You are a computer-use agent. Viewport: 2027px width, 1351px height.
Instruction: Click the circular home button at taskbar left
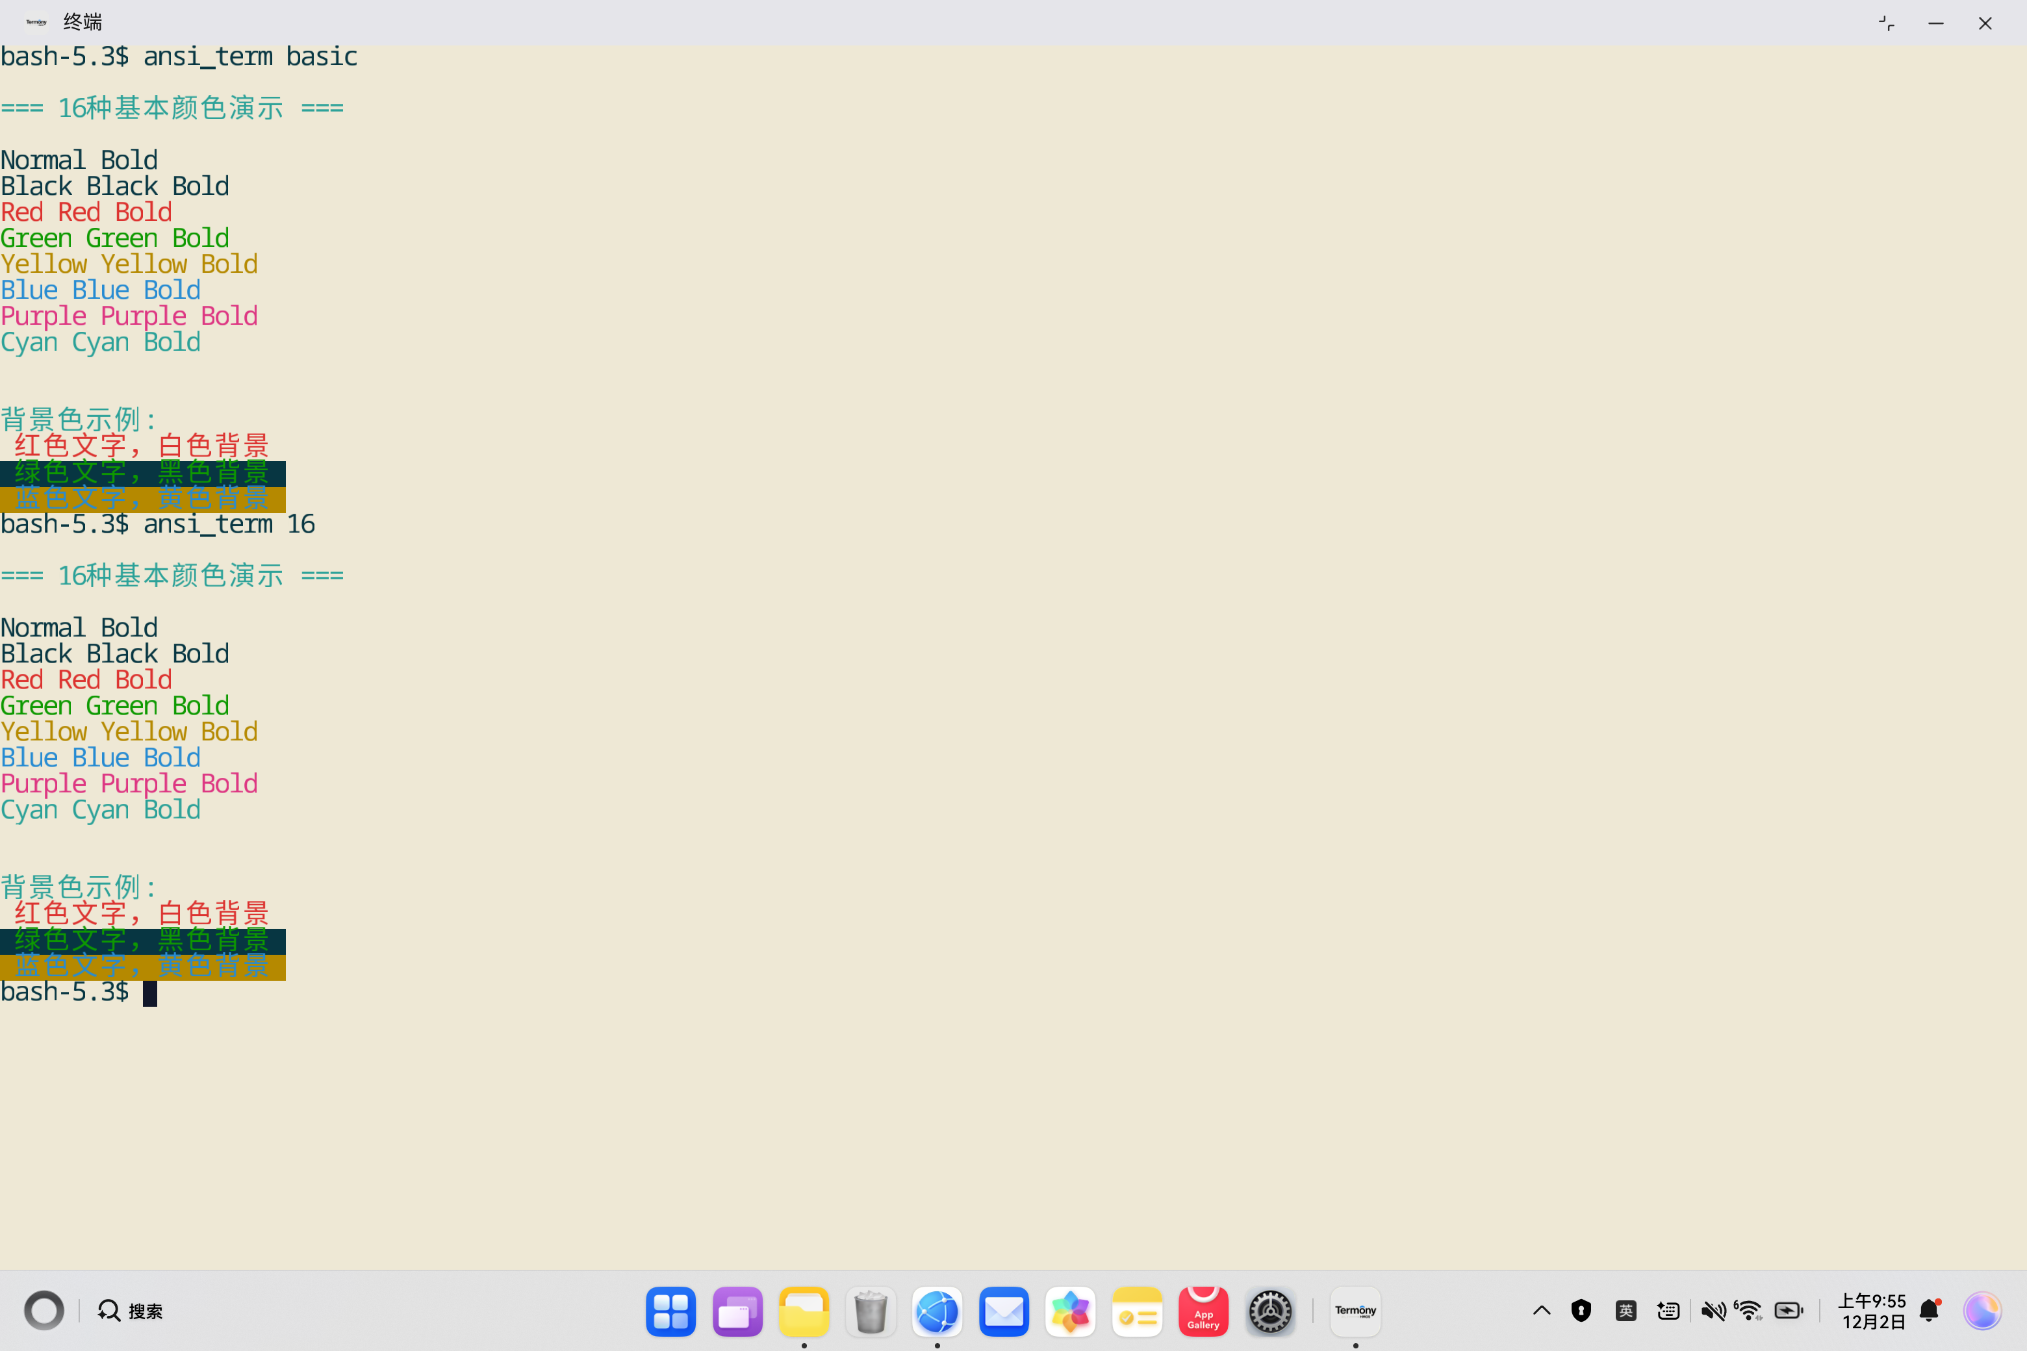pyautogui.click(x=44, y=1311)
